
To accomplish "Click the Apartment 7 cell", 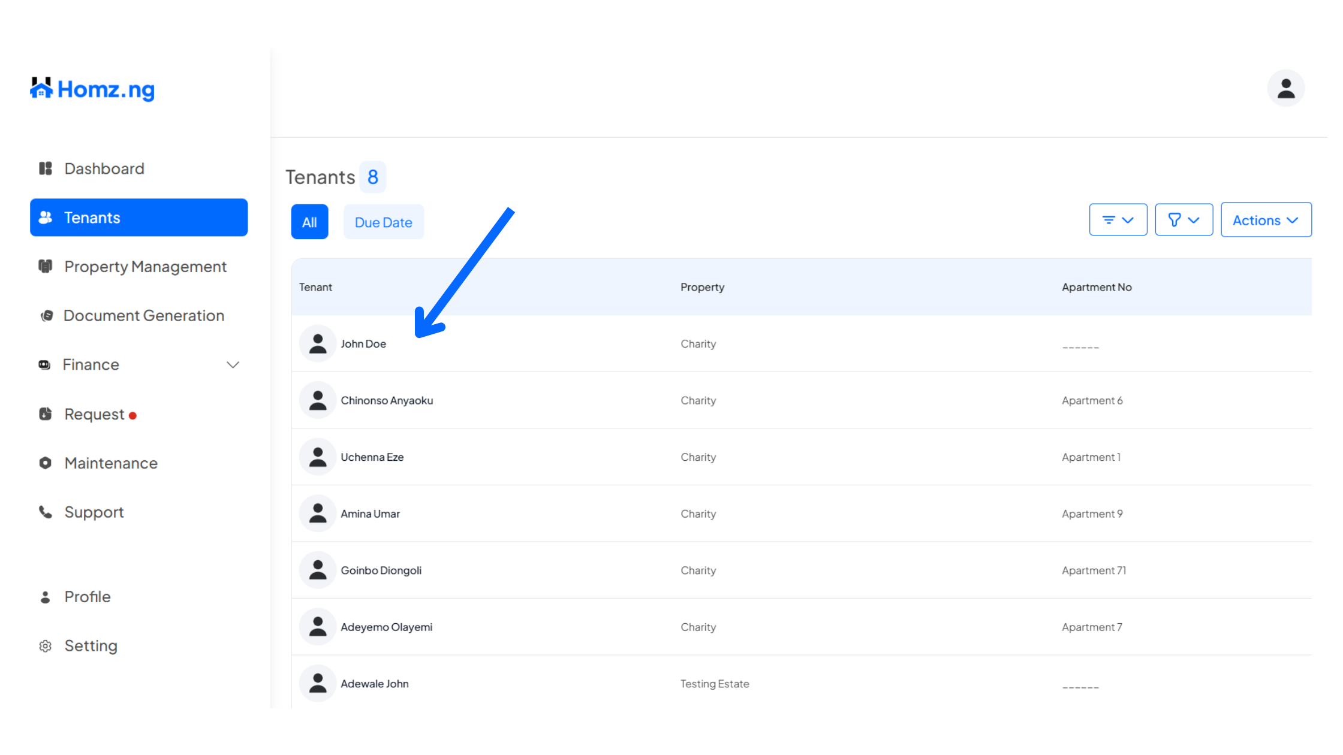I will click(x=1092, y=627).
